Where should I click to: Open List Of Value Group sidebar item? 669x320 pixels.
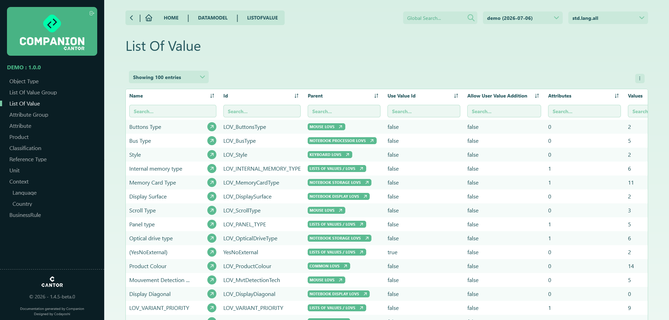pyautogui.click(x=33, y=92)
